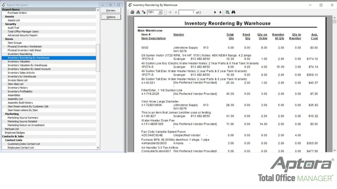Click the page number input field

coord(187,12)
